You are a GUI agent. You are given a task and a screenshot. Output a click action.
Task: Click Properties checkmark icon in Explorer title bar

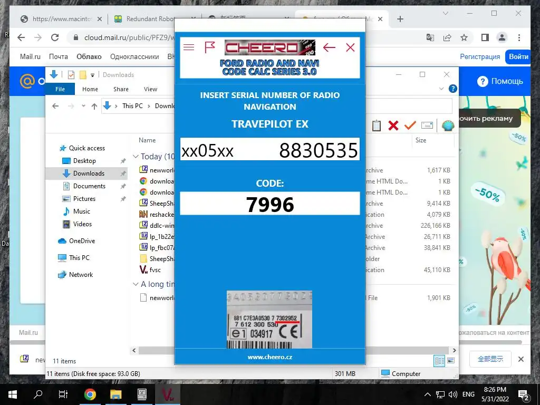point(71,75)
